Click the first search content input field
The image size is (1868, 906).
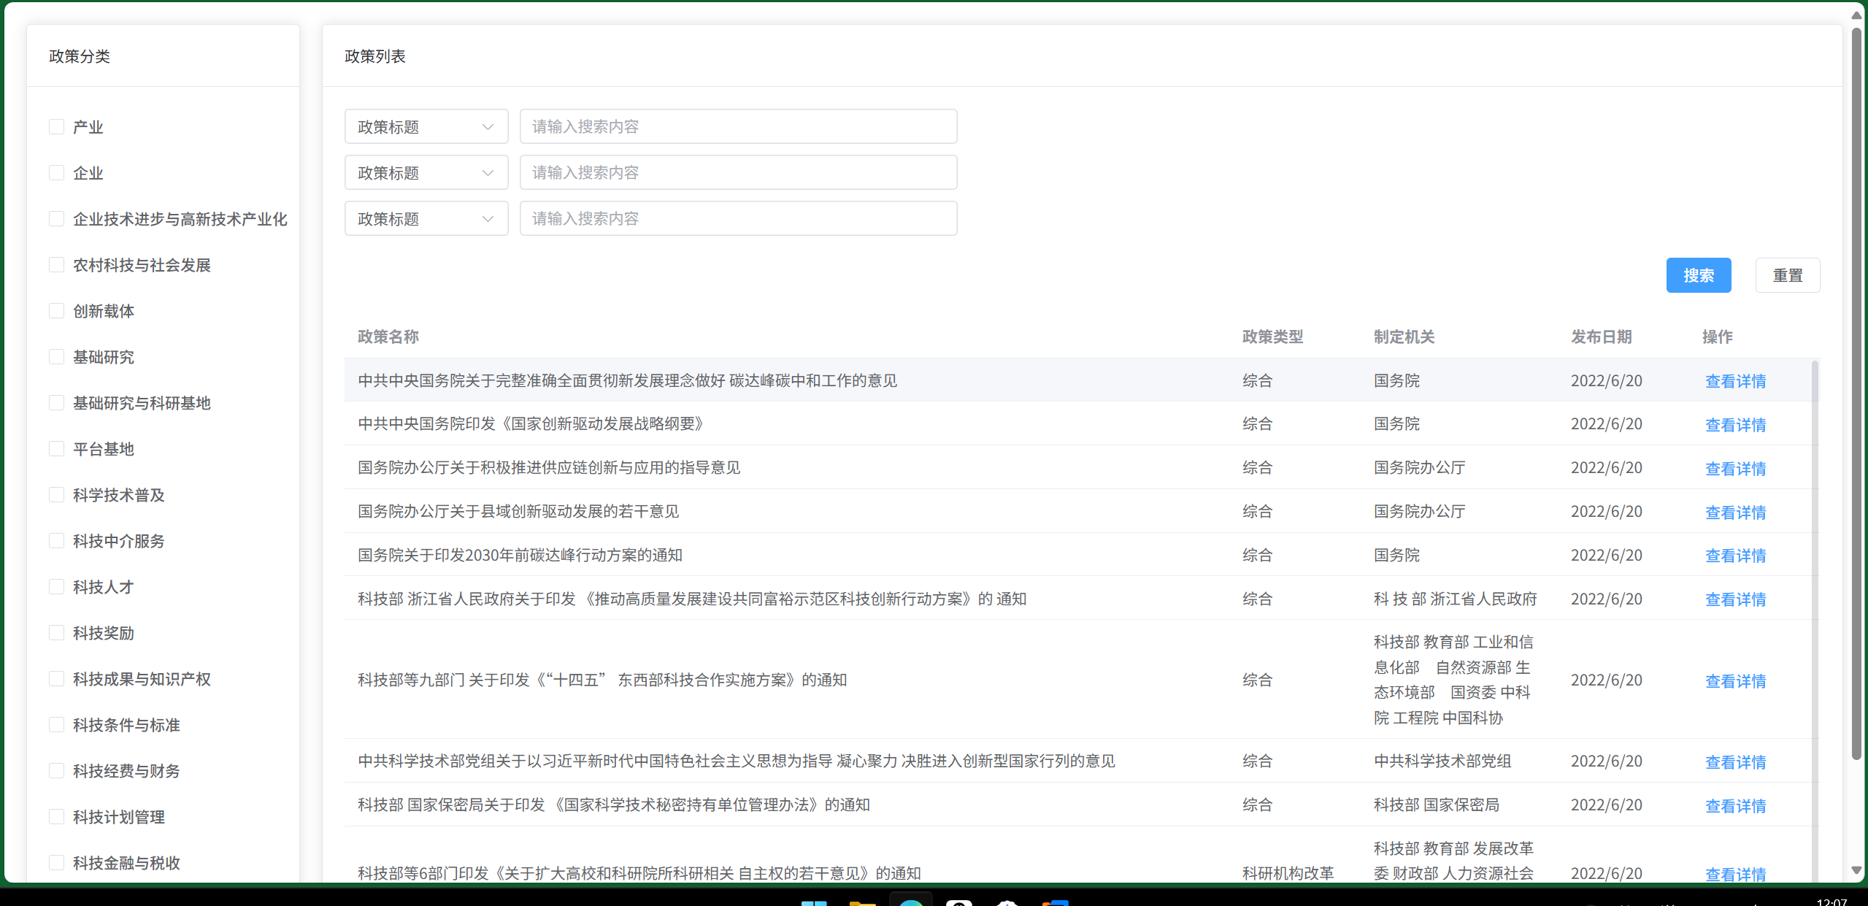pyautogui.click(x=738, y=127)
